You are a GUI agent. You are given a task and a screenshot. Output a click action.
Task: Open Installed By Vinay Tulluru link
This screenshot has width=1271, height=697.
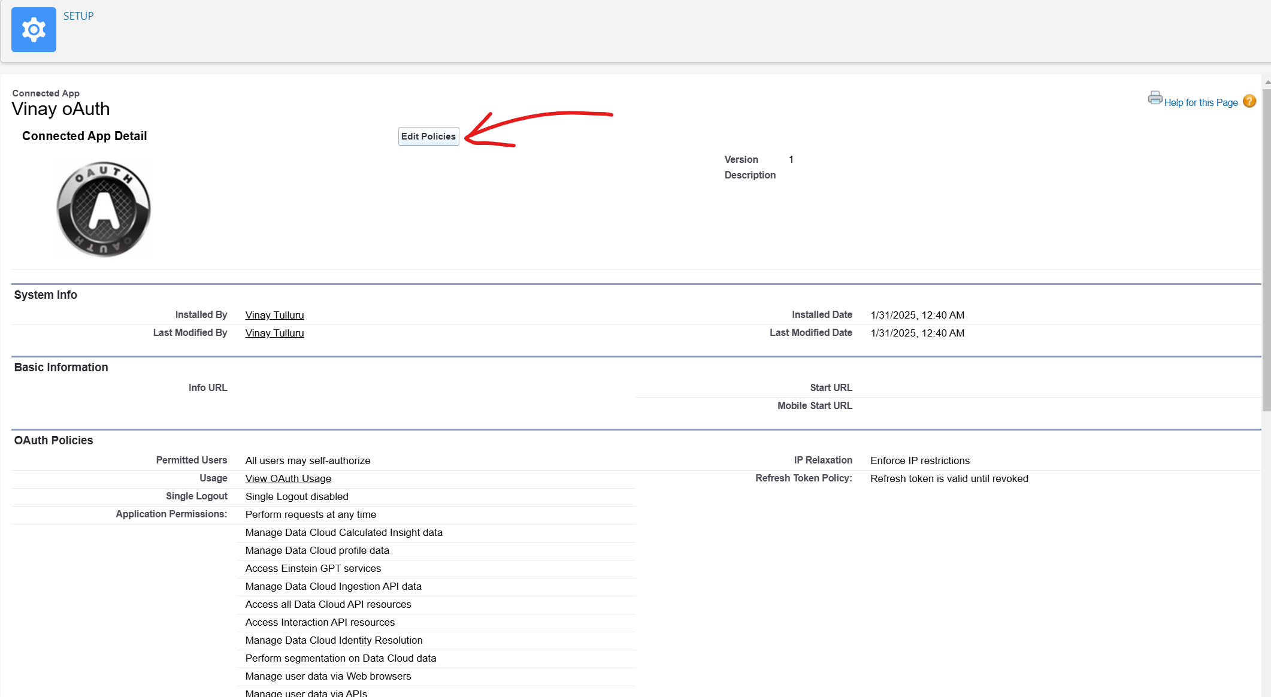pos(274,315)
